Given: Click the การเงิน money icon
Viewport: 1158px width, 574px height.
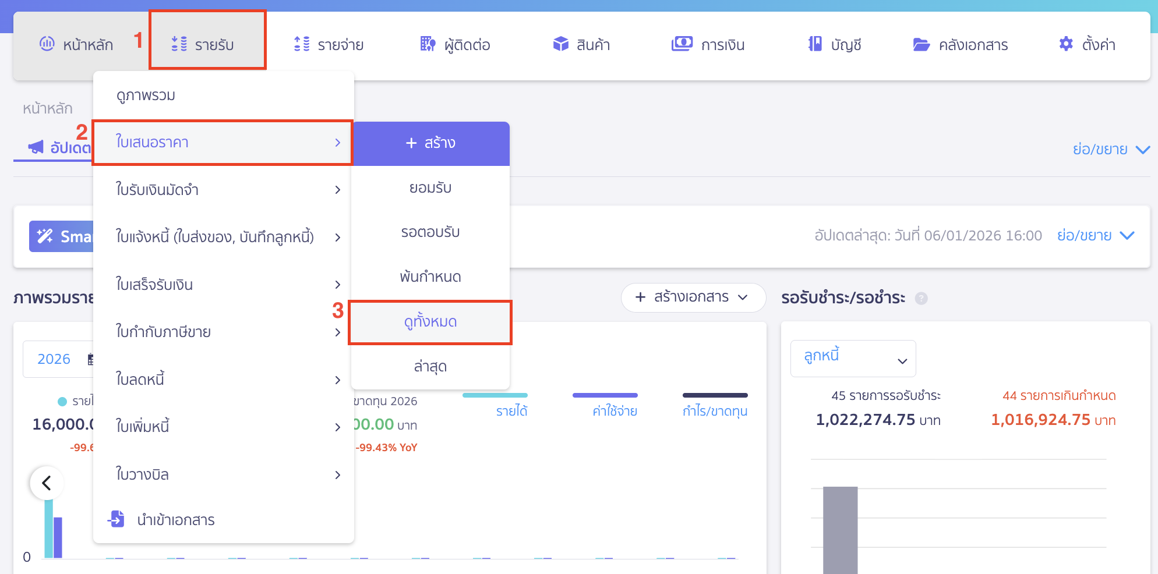Looking at the screenshot, I should [x=682, y=44].
